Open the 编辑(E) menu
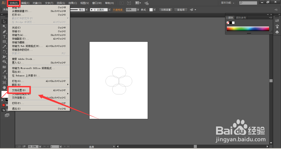 click(x=25, y=3)
